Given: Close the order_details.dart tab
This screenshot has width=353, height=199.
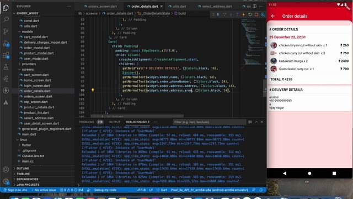Looking at the screenshot, I should point(162,6).
